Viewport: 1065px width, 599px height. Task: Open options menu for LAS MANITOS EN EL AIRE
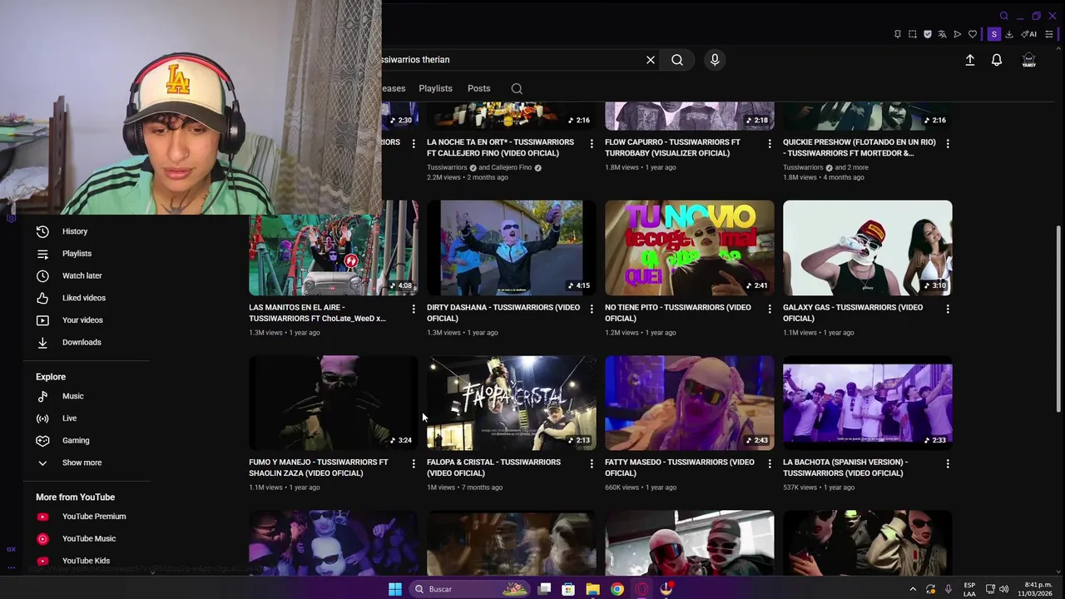pyautogui.click(x=414, y=309)
